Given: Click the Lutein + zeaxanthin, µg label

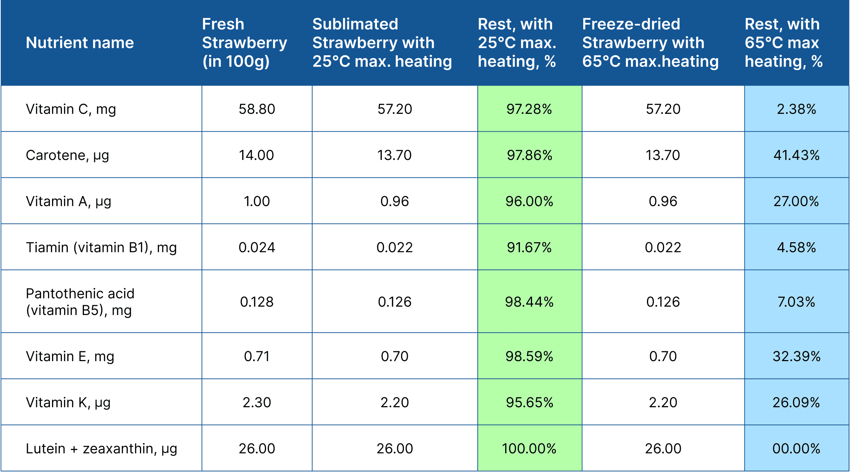Looking at the screenshot, I should [x=101, y=449].
